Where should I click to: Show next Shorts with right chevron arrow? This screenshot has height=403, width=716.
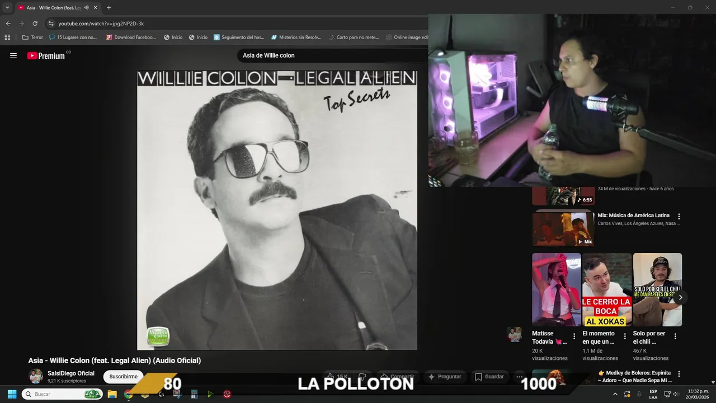(x=680, y=297)
